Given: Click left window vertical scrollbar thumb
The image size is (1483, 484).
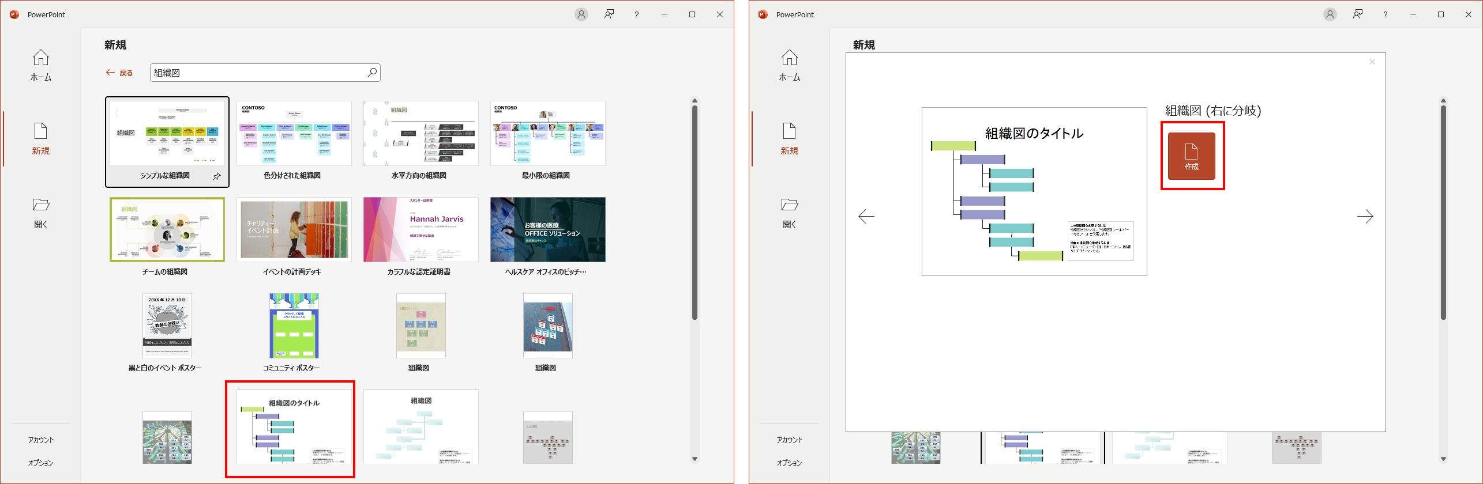Looking at the screenshot, I should click(694, 212).
